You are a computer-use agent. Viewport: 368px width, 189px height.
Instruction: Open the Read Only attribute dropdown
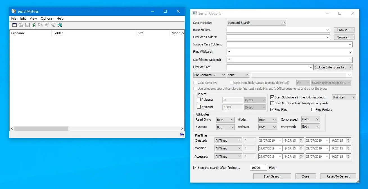[x=225, y=120]
